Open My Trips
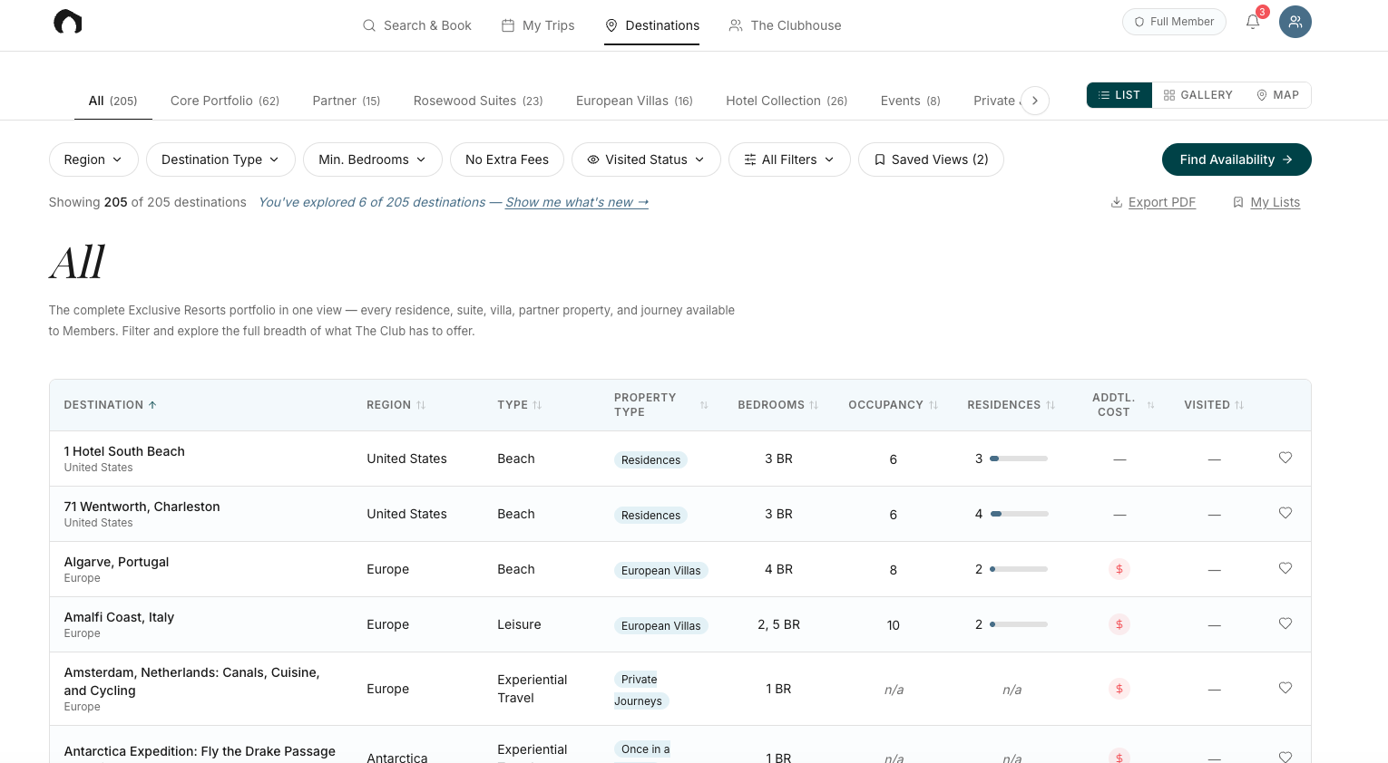 pos(538,25)
